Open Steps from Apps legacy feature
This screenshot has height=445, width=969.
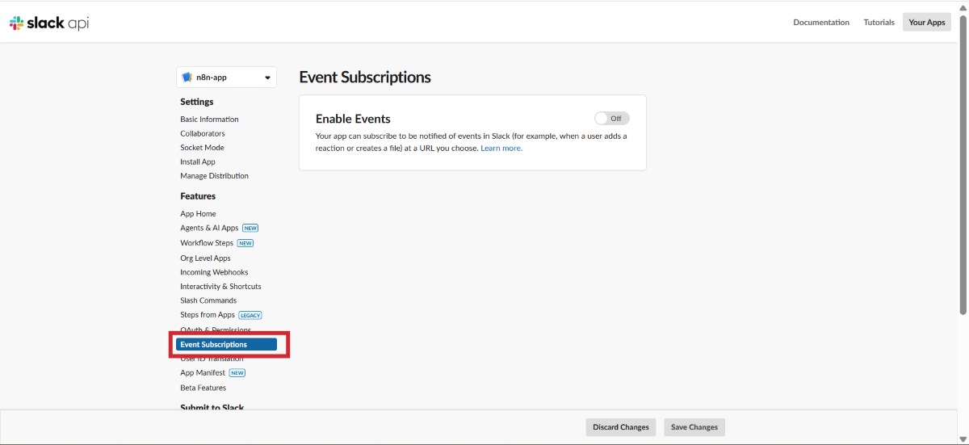(x=208, y=315)
